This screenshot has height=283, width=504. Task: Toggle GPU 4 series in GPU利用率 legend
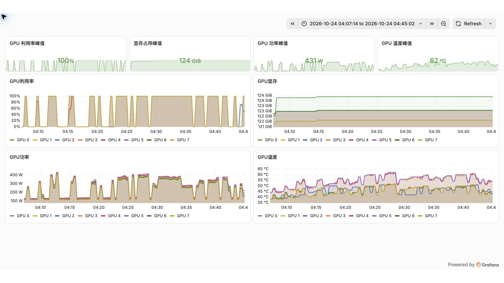pyautogui.click(x=114, y=140)
